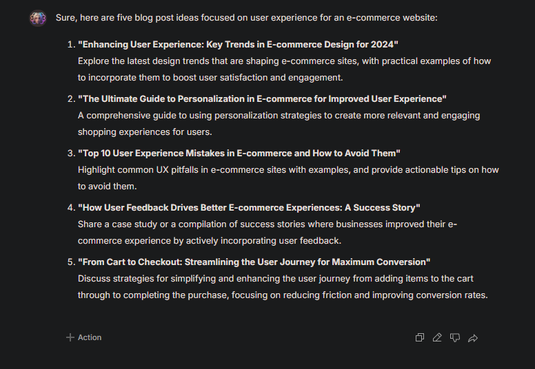
Task: Click list number 5 marker
Action: 71,262
